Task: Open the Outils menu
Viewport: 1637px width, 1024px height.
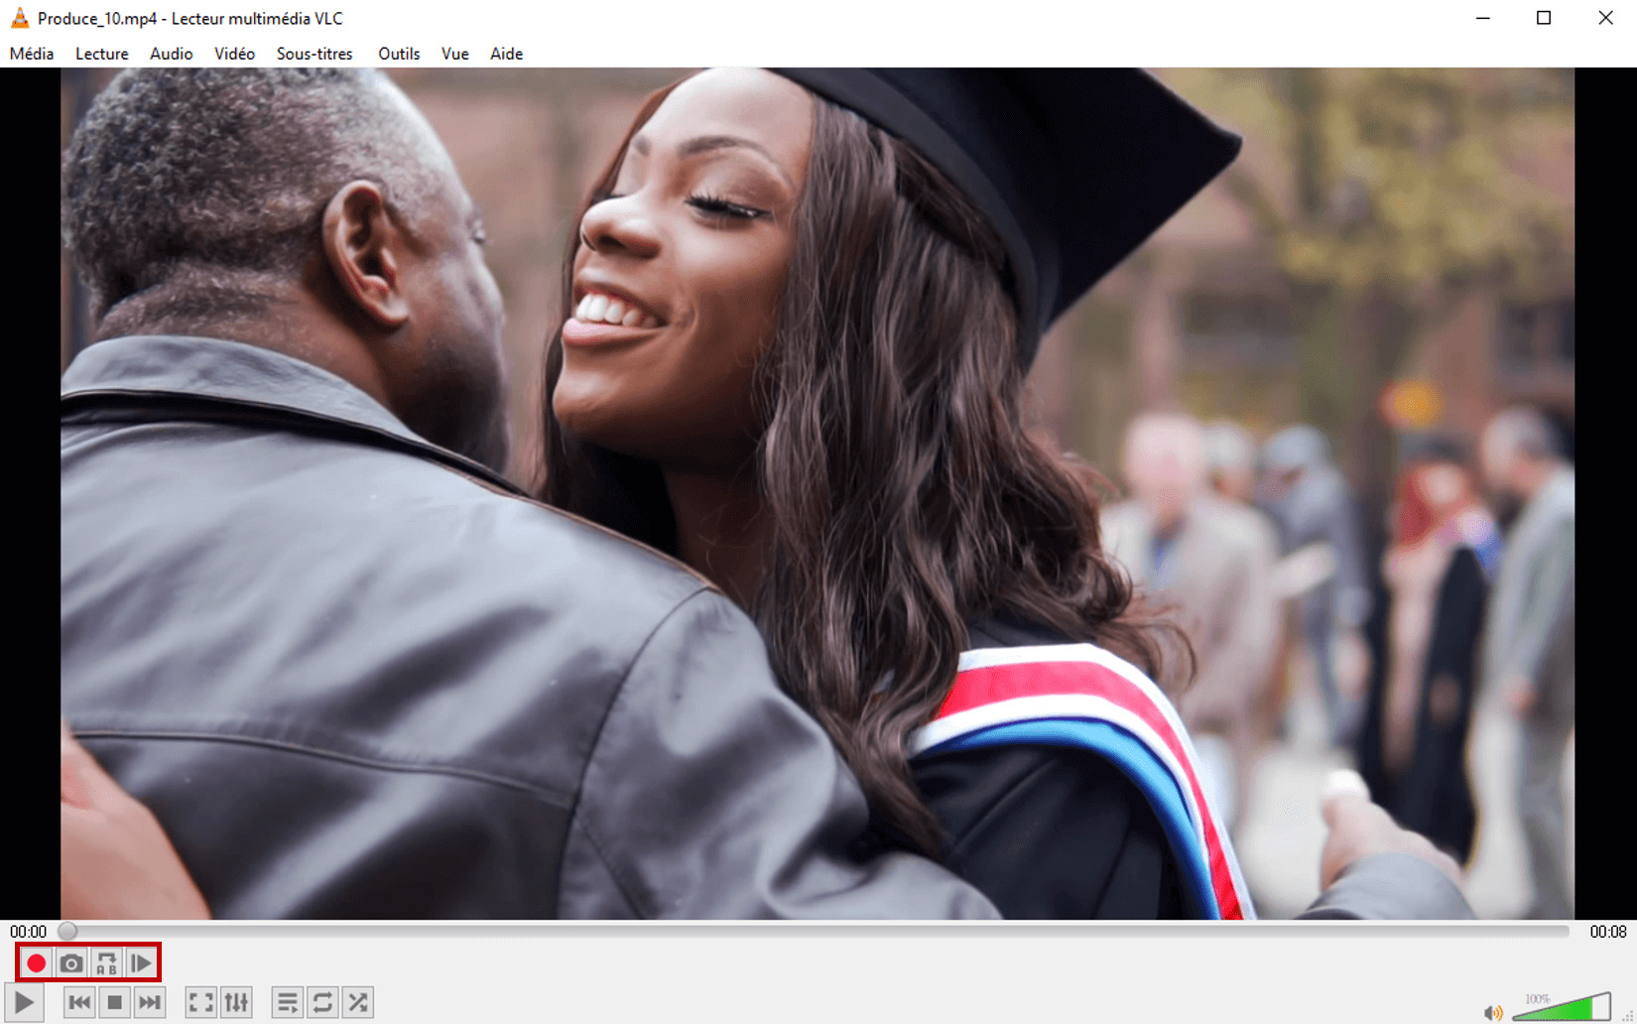Action: pos(398,54)
